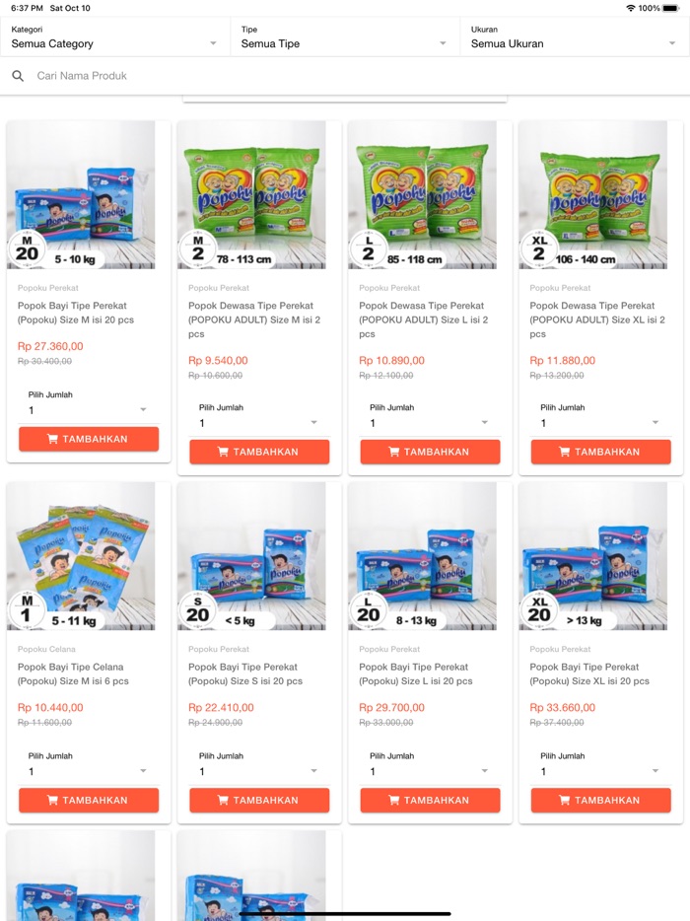Click TAMBAHKAN for POPOKU ADULT Size M
The image size is (690, 921).
259,452
